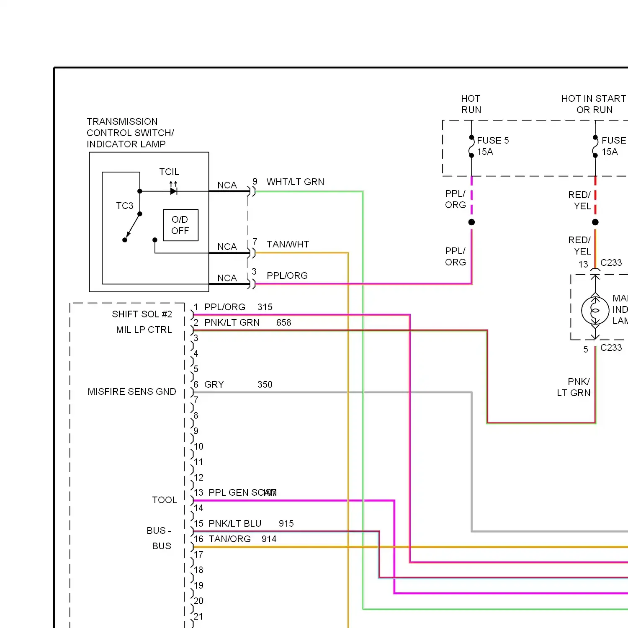Click connector pin number 11
Screen dimensions: 628x628
(x=198, y=462)
